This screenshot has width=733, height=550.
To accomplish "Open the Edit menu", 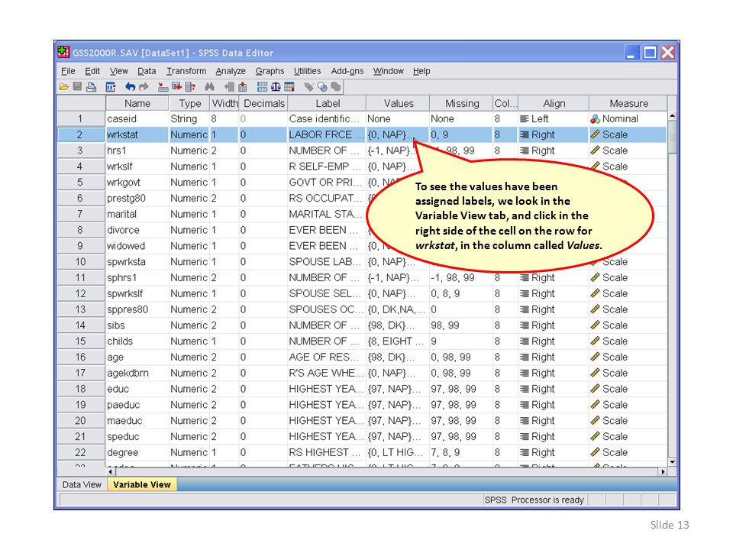I will click(92, 71).
